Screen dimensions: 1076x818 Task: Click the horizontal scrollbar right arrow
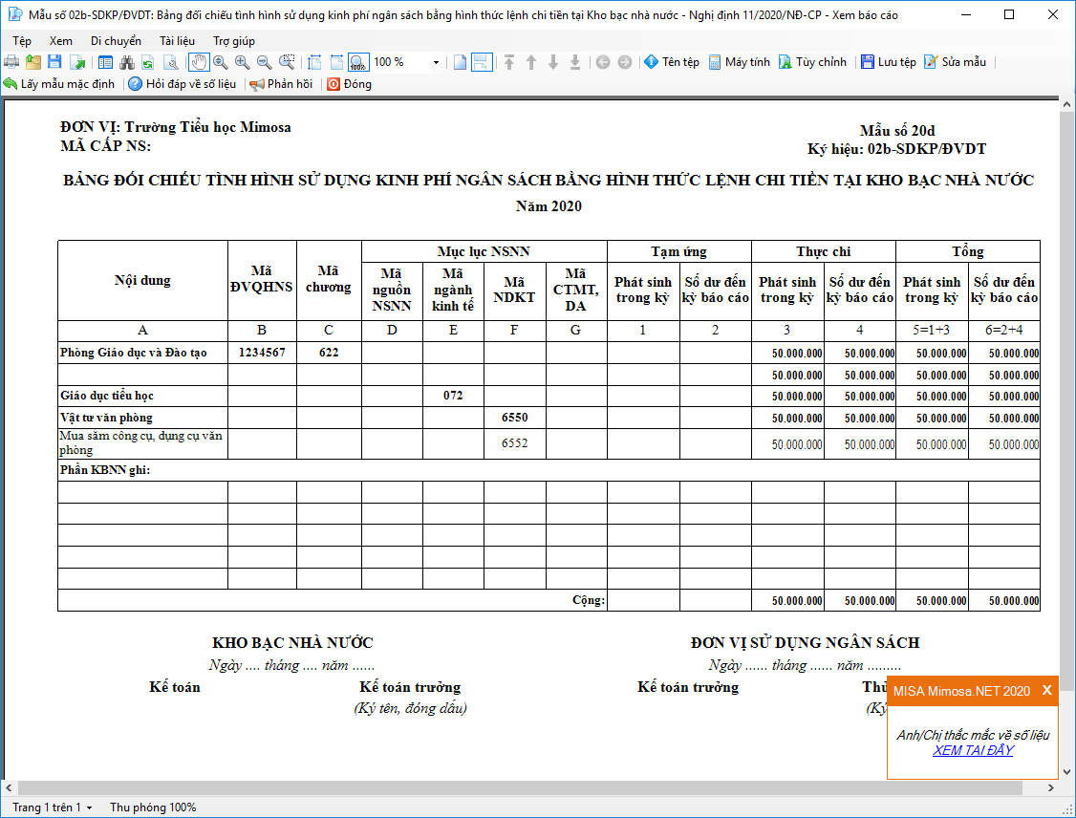pos(1050,788)
